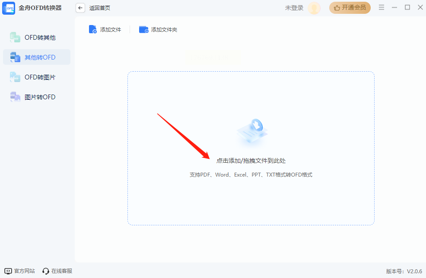The image size is (426, 278).
Task: Open the hamburger menu icon
Action: point(381,7)
